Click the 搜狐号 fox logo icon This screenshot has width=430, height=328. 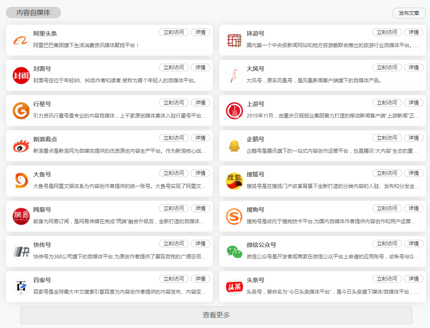[x=234, y=181]
